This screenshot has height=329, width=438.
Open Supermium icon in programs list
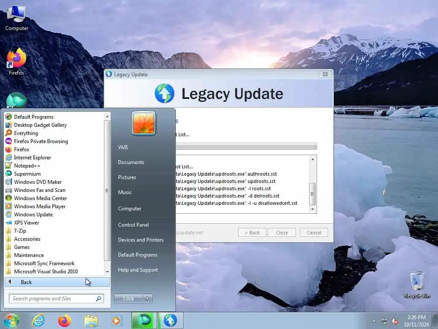(9, 173)
